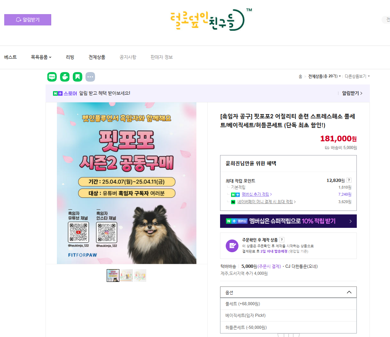Open 전체상품(총 20개) dropdown
This screenshot has height=337, width=390.
[324, 76]
